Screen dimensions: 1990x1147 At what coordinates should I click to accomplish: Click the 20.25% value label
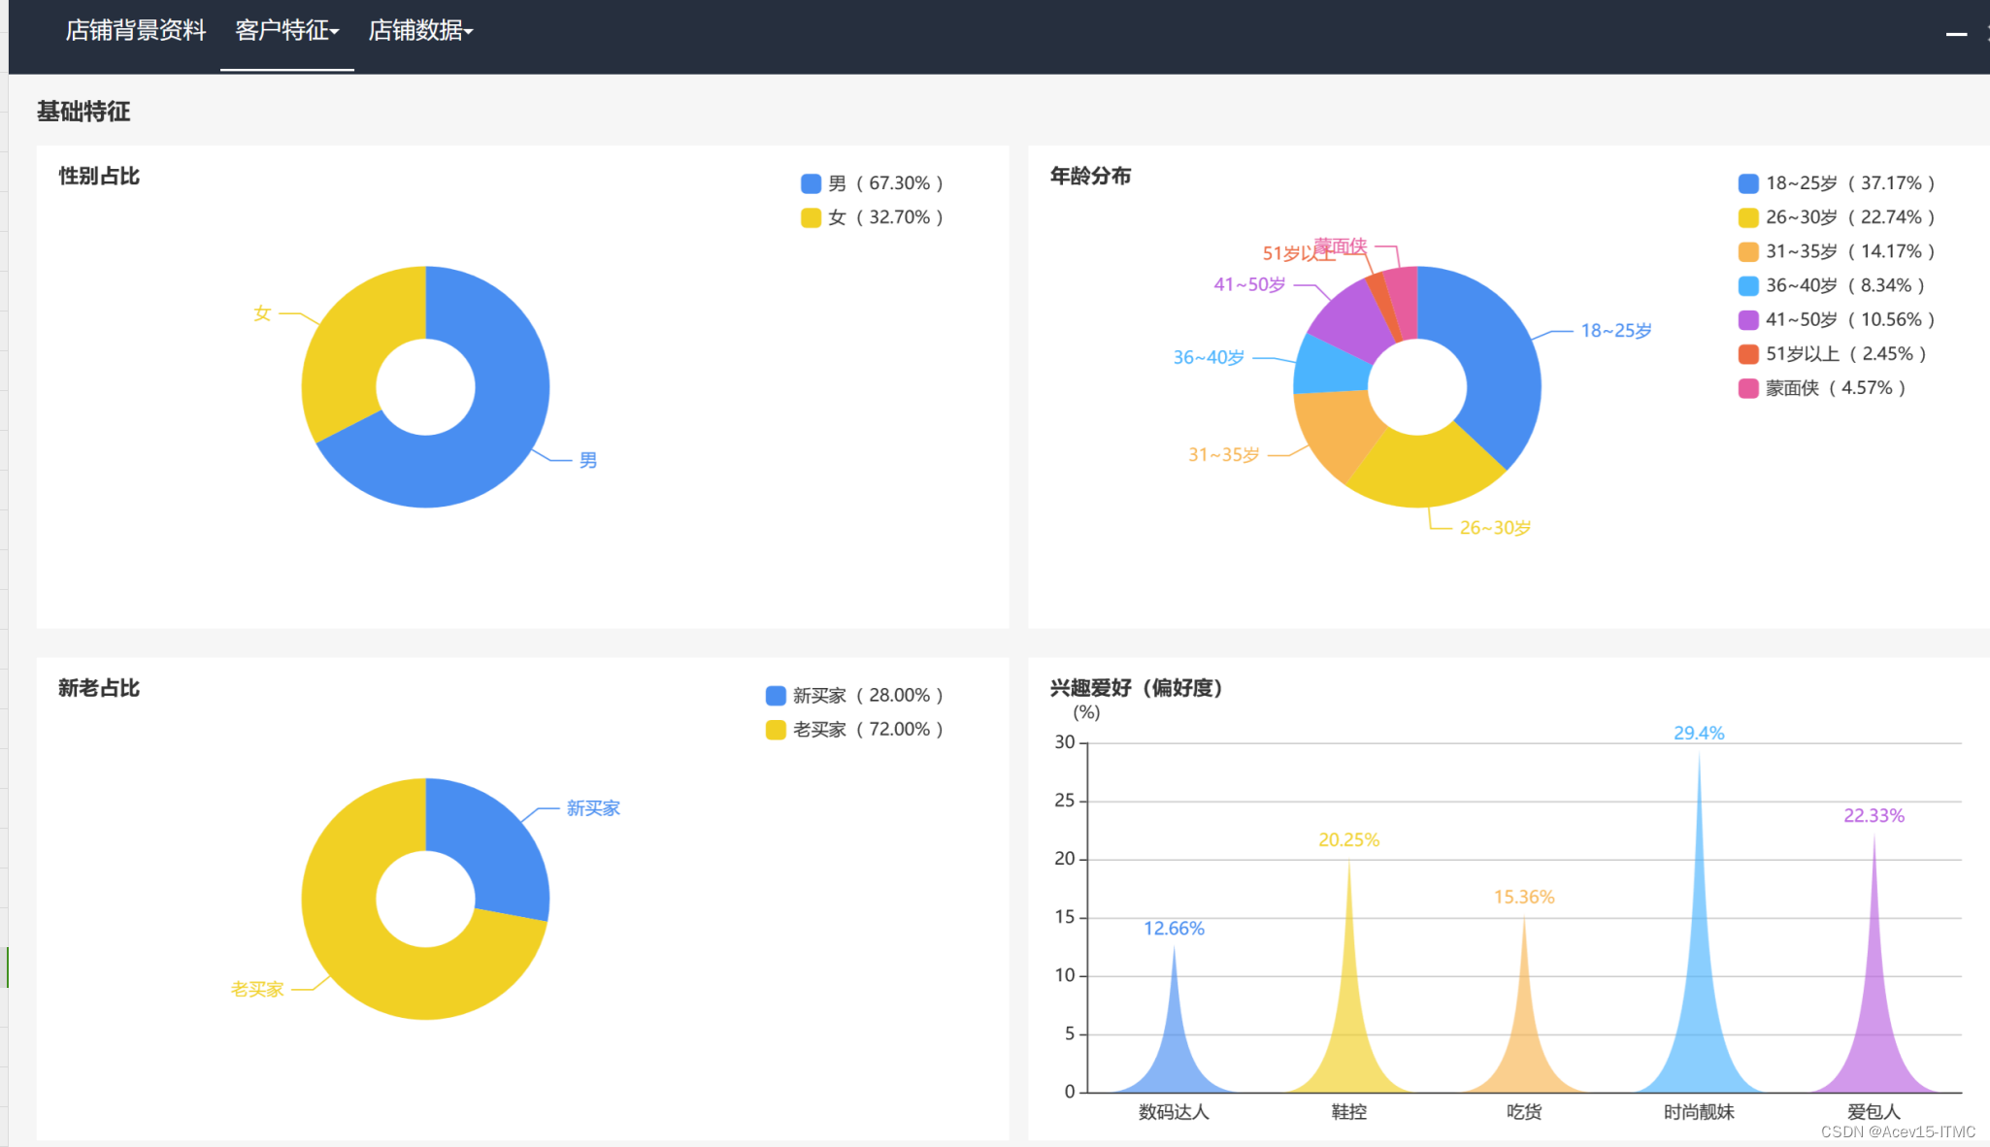click(1348, 840)
